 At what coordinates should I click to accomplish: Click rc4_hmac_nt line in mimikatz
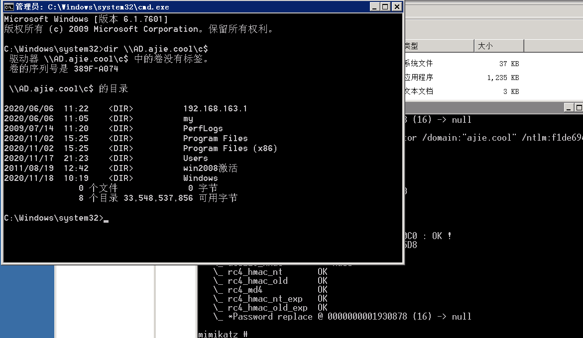(270, 272)
